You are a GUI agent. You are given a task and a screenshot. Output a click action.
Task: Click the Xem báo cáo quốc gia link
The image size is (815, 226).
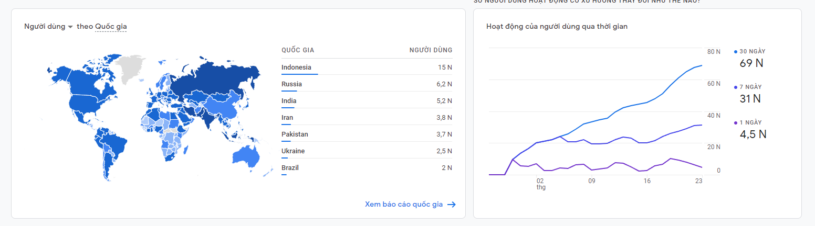click(404, 205)
